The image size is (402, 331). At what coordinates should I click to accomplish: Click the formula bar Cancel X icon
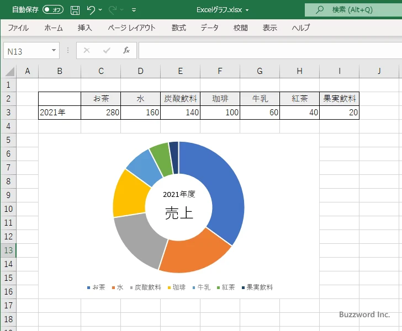point(87,50)
